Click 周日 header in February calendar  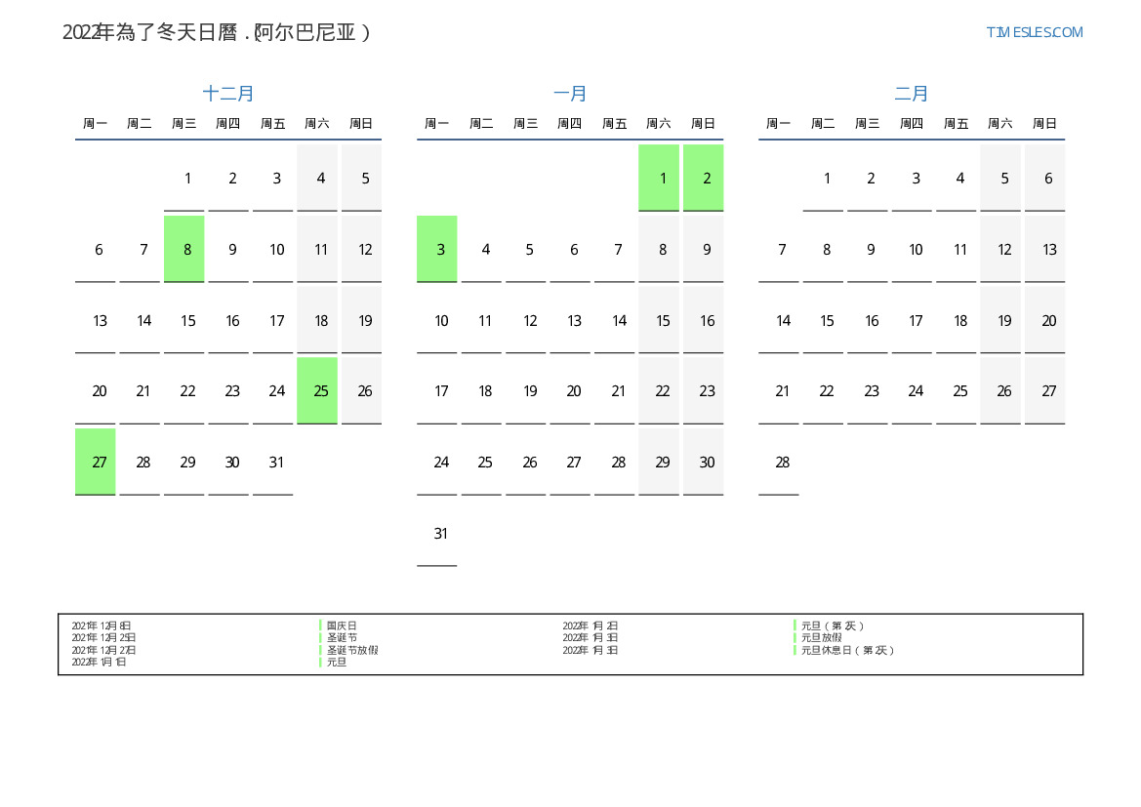pos(1044,124)
